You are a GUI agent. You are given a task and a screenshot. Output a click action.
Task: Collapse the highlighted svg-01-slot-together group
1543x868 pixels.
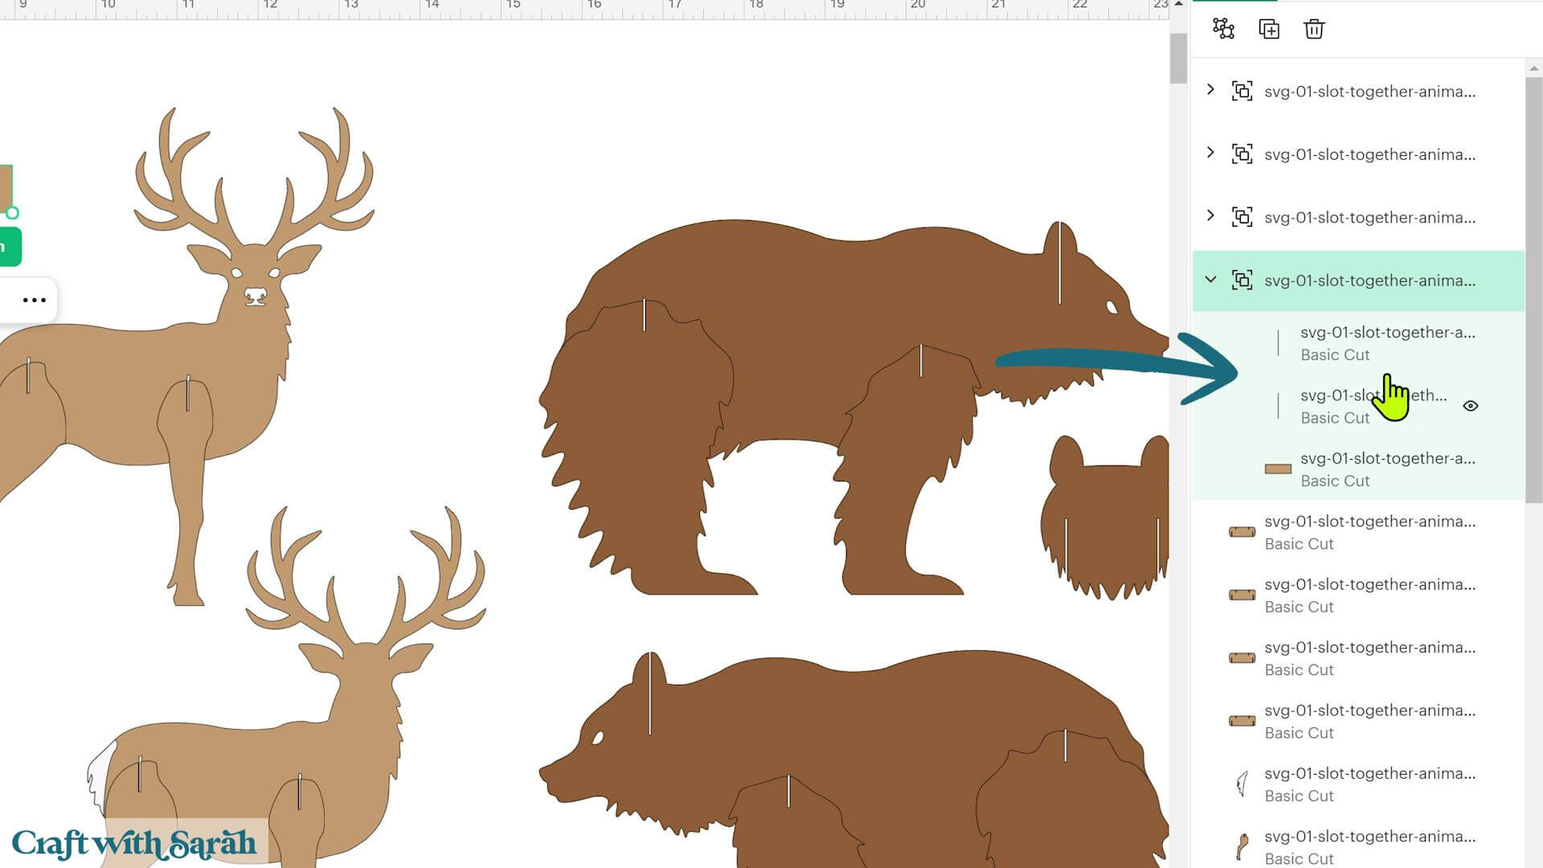click(1210, 280)
